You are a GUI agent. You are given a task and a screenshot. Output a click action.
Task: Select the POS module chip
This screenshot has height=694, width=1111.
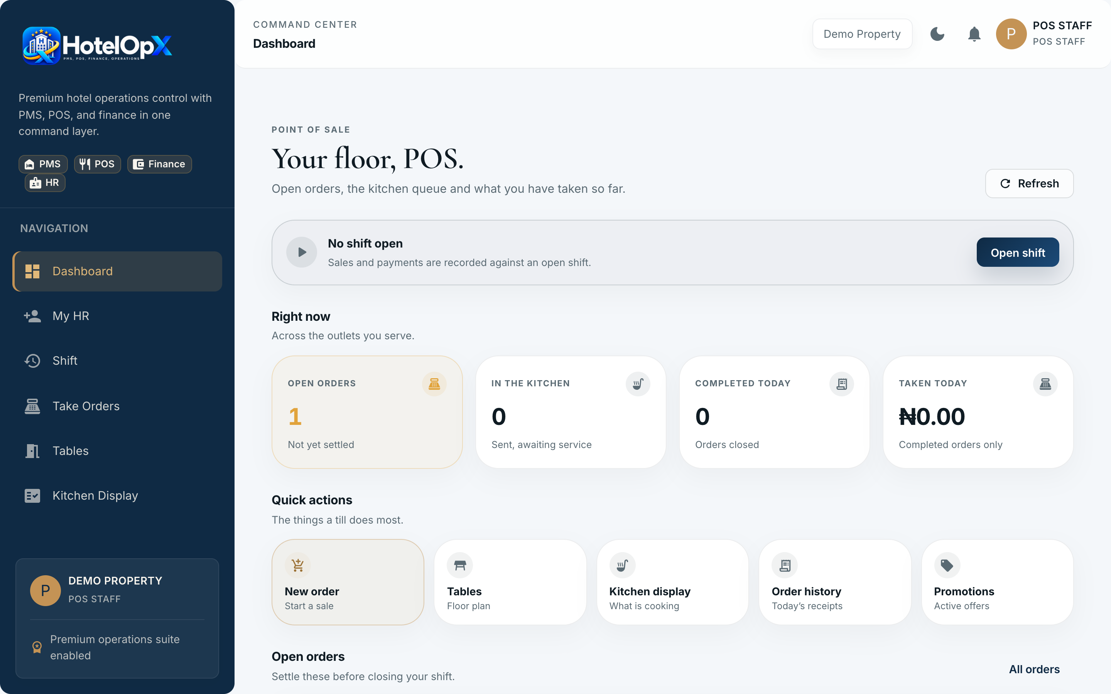tap(97, 164)
